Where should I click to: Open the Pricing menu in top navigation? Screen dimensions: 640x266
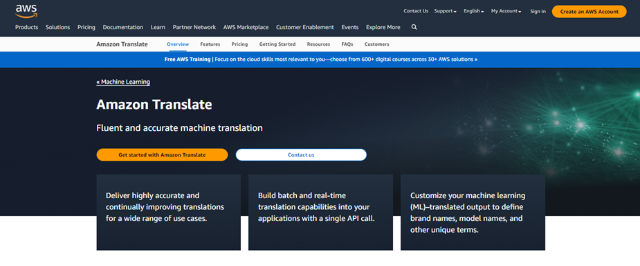point(86,28)
